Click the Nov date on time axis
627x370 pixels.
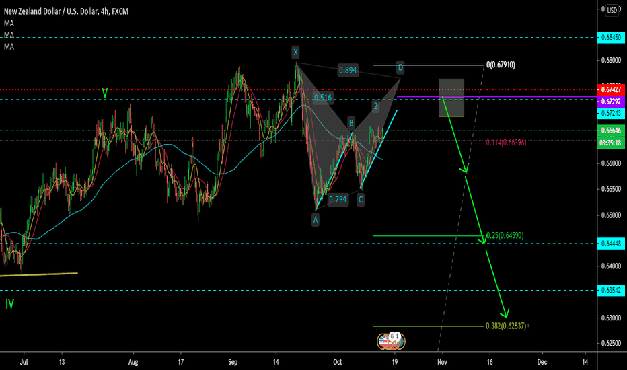(442, 362)
